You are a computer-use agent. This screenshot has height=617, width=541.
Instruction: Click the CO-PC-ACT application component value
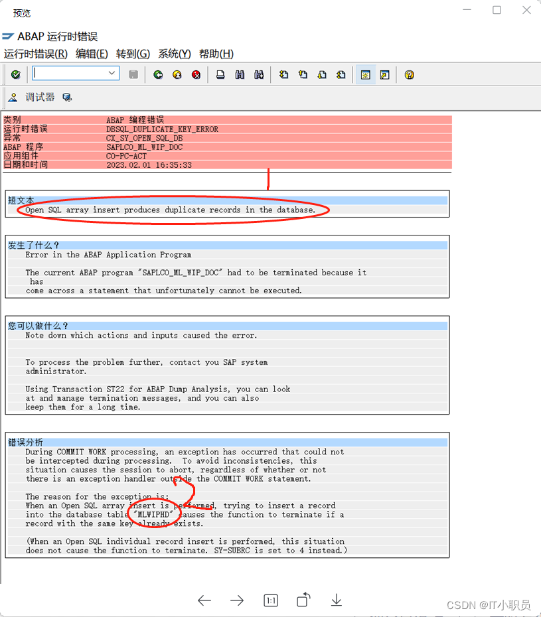click(126, 156)
